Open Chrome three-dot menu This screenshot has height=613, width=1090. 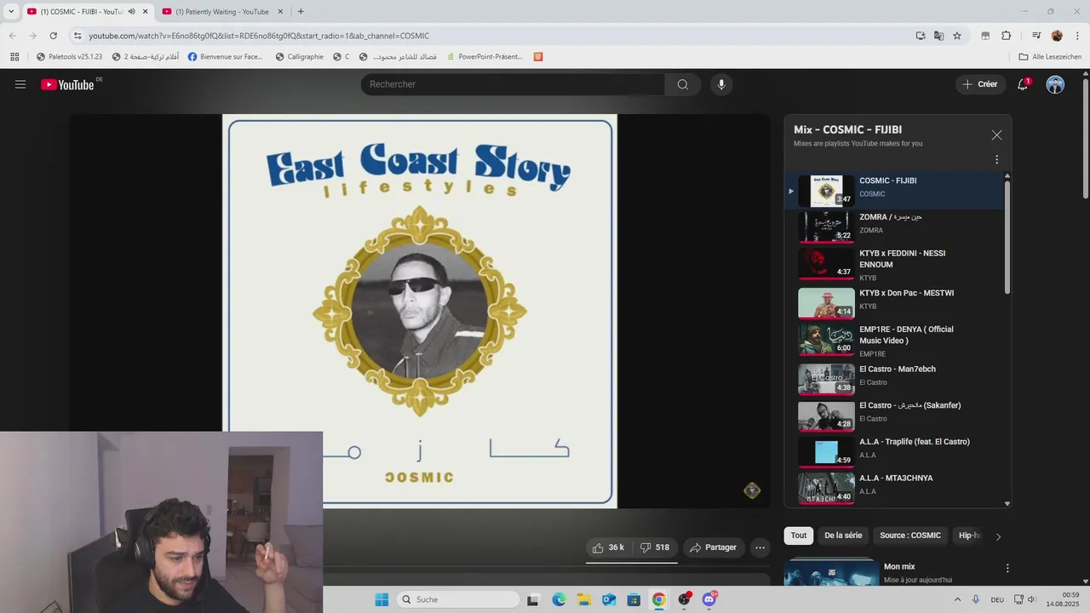tap(1077, 36)
